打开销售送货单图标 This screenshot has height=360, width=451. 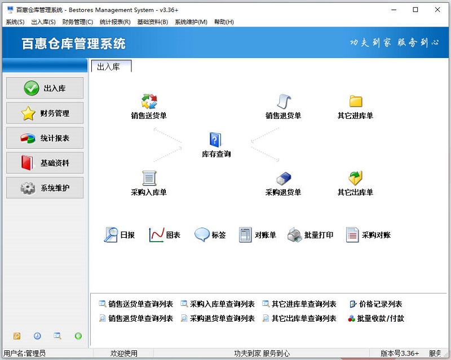point(148,104)
